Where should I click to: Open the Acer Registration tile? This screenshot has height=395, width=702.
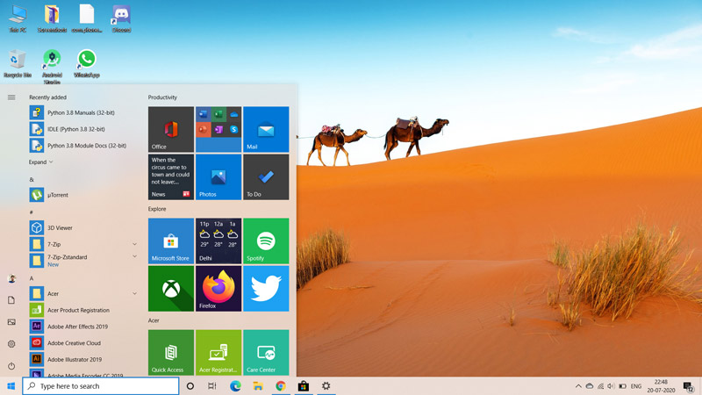pos(218,353)
